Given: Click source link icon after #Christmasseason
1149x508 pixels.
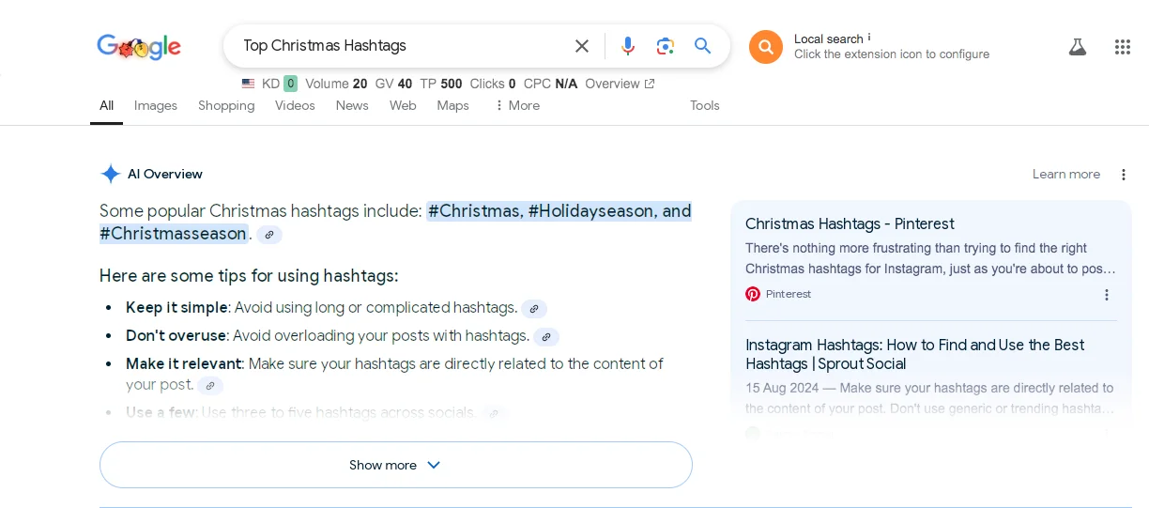Looking at the screenshot, I should coord(269,235).
